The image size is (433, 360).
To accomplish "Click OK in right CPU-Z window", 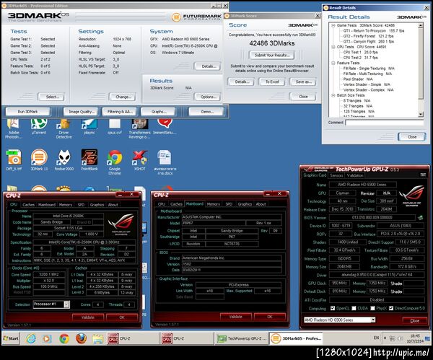I will [x=270, y=317].
